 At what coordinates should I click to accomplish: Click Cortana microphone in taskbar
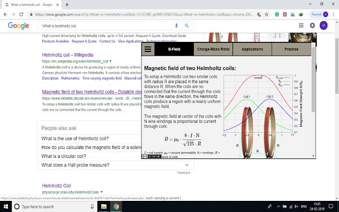(92, 207)
